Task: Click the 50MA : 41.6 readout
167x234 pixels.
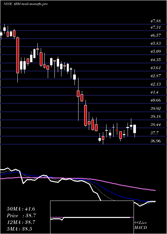Action: tap(21, 209)
